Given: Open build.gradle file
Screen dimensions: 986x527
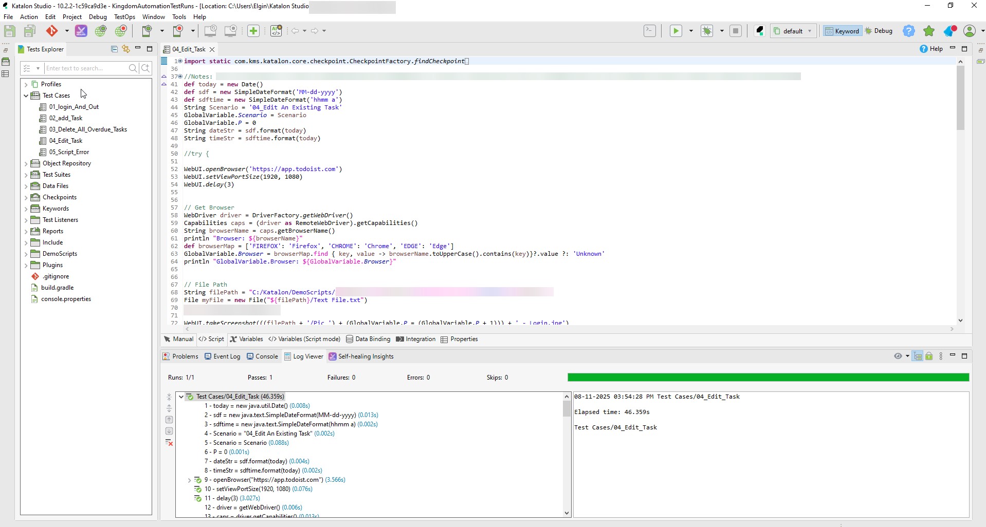Looking at the screenshot, I should [x=57, y=288].
